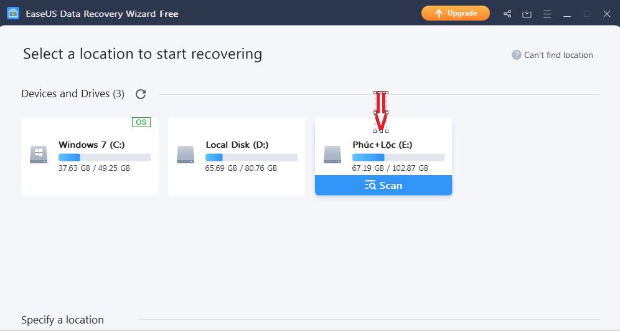Open the Can't find location help link

[558, 55]
